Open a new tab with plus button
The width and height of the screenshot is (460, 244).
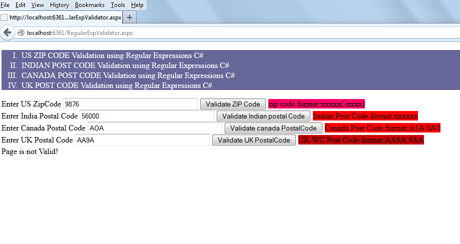[x=129, y=17]
